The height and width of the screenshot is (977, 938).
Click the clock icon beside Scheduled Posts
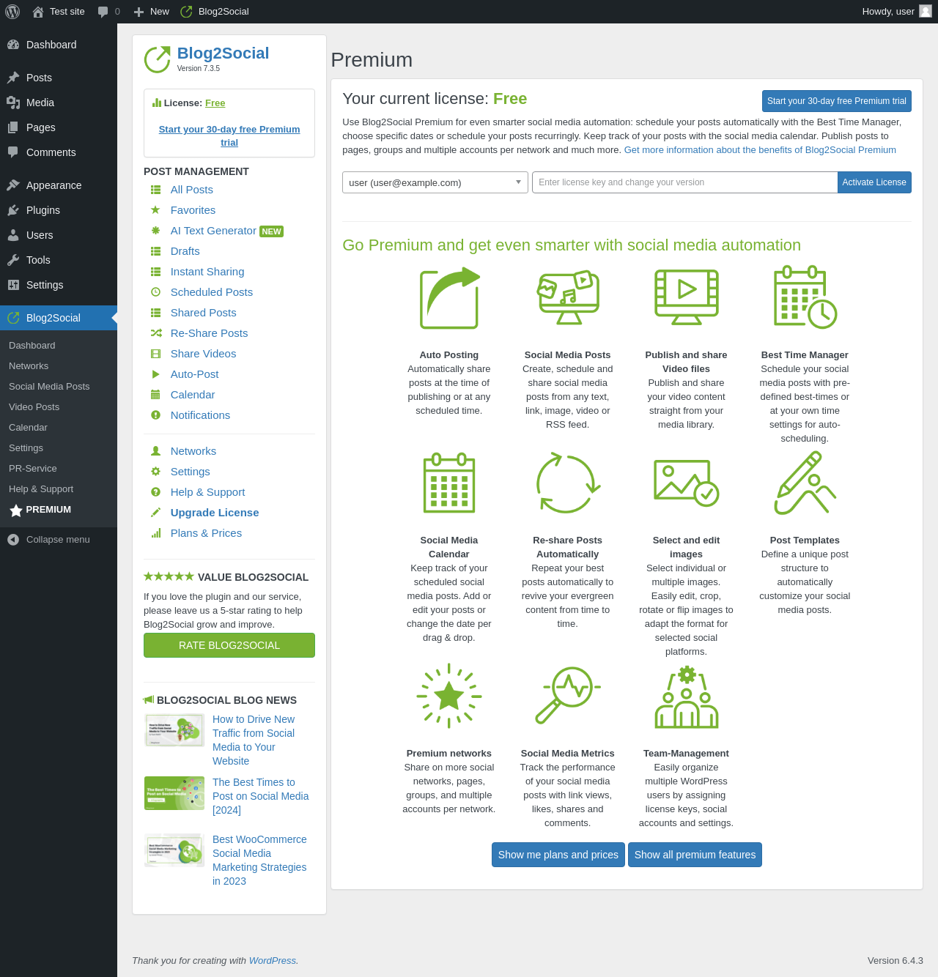tap(155, 292)
